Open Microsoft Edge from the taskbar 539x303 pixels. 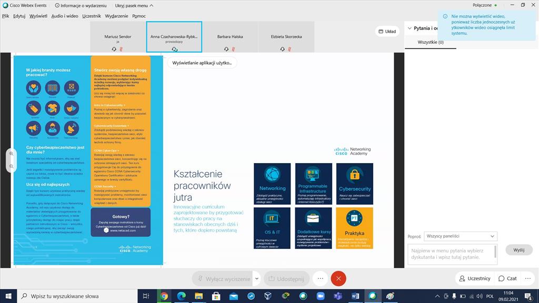(182, 296)
